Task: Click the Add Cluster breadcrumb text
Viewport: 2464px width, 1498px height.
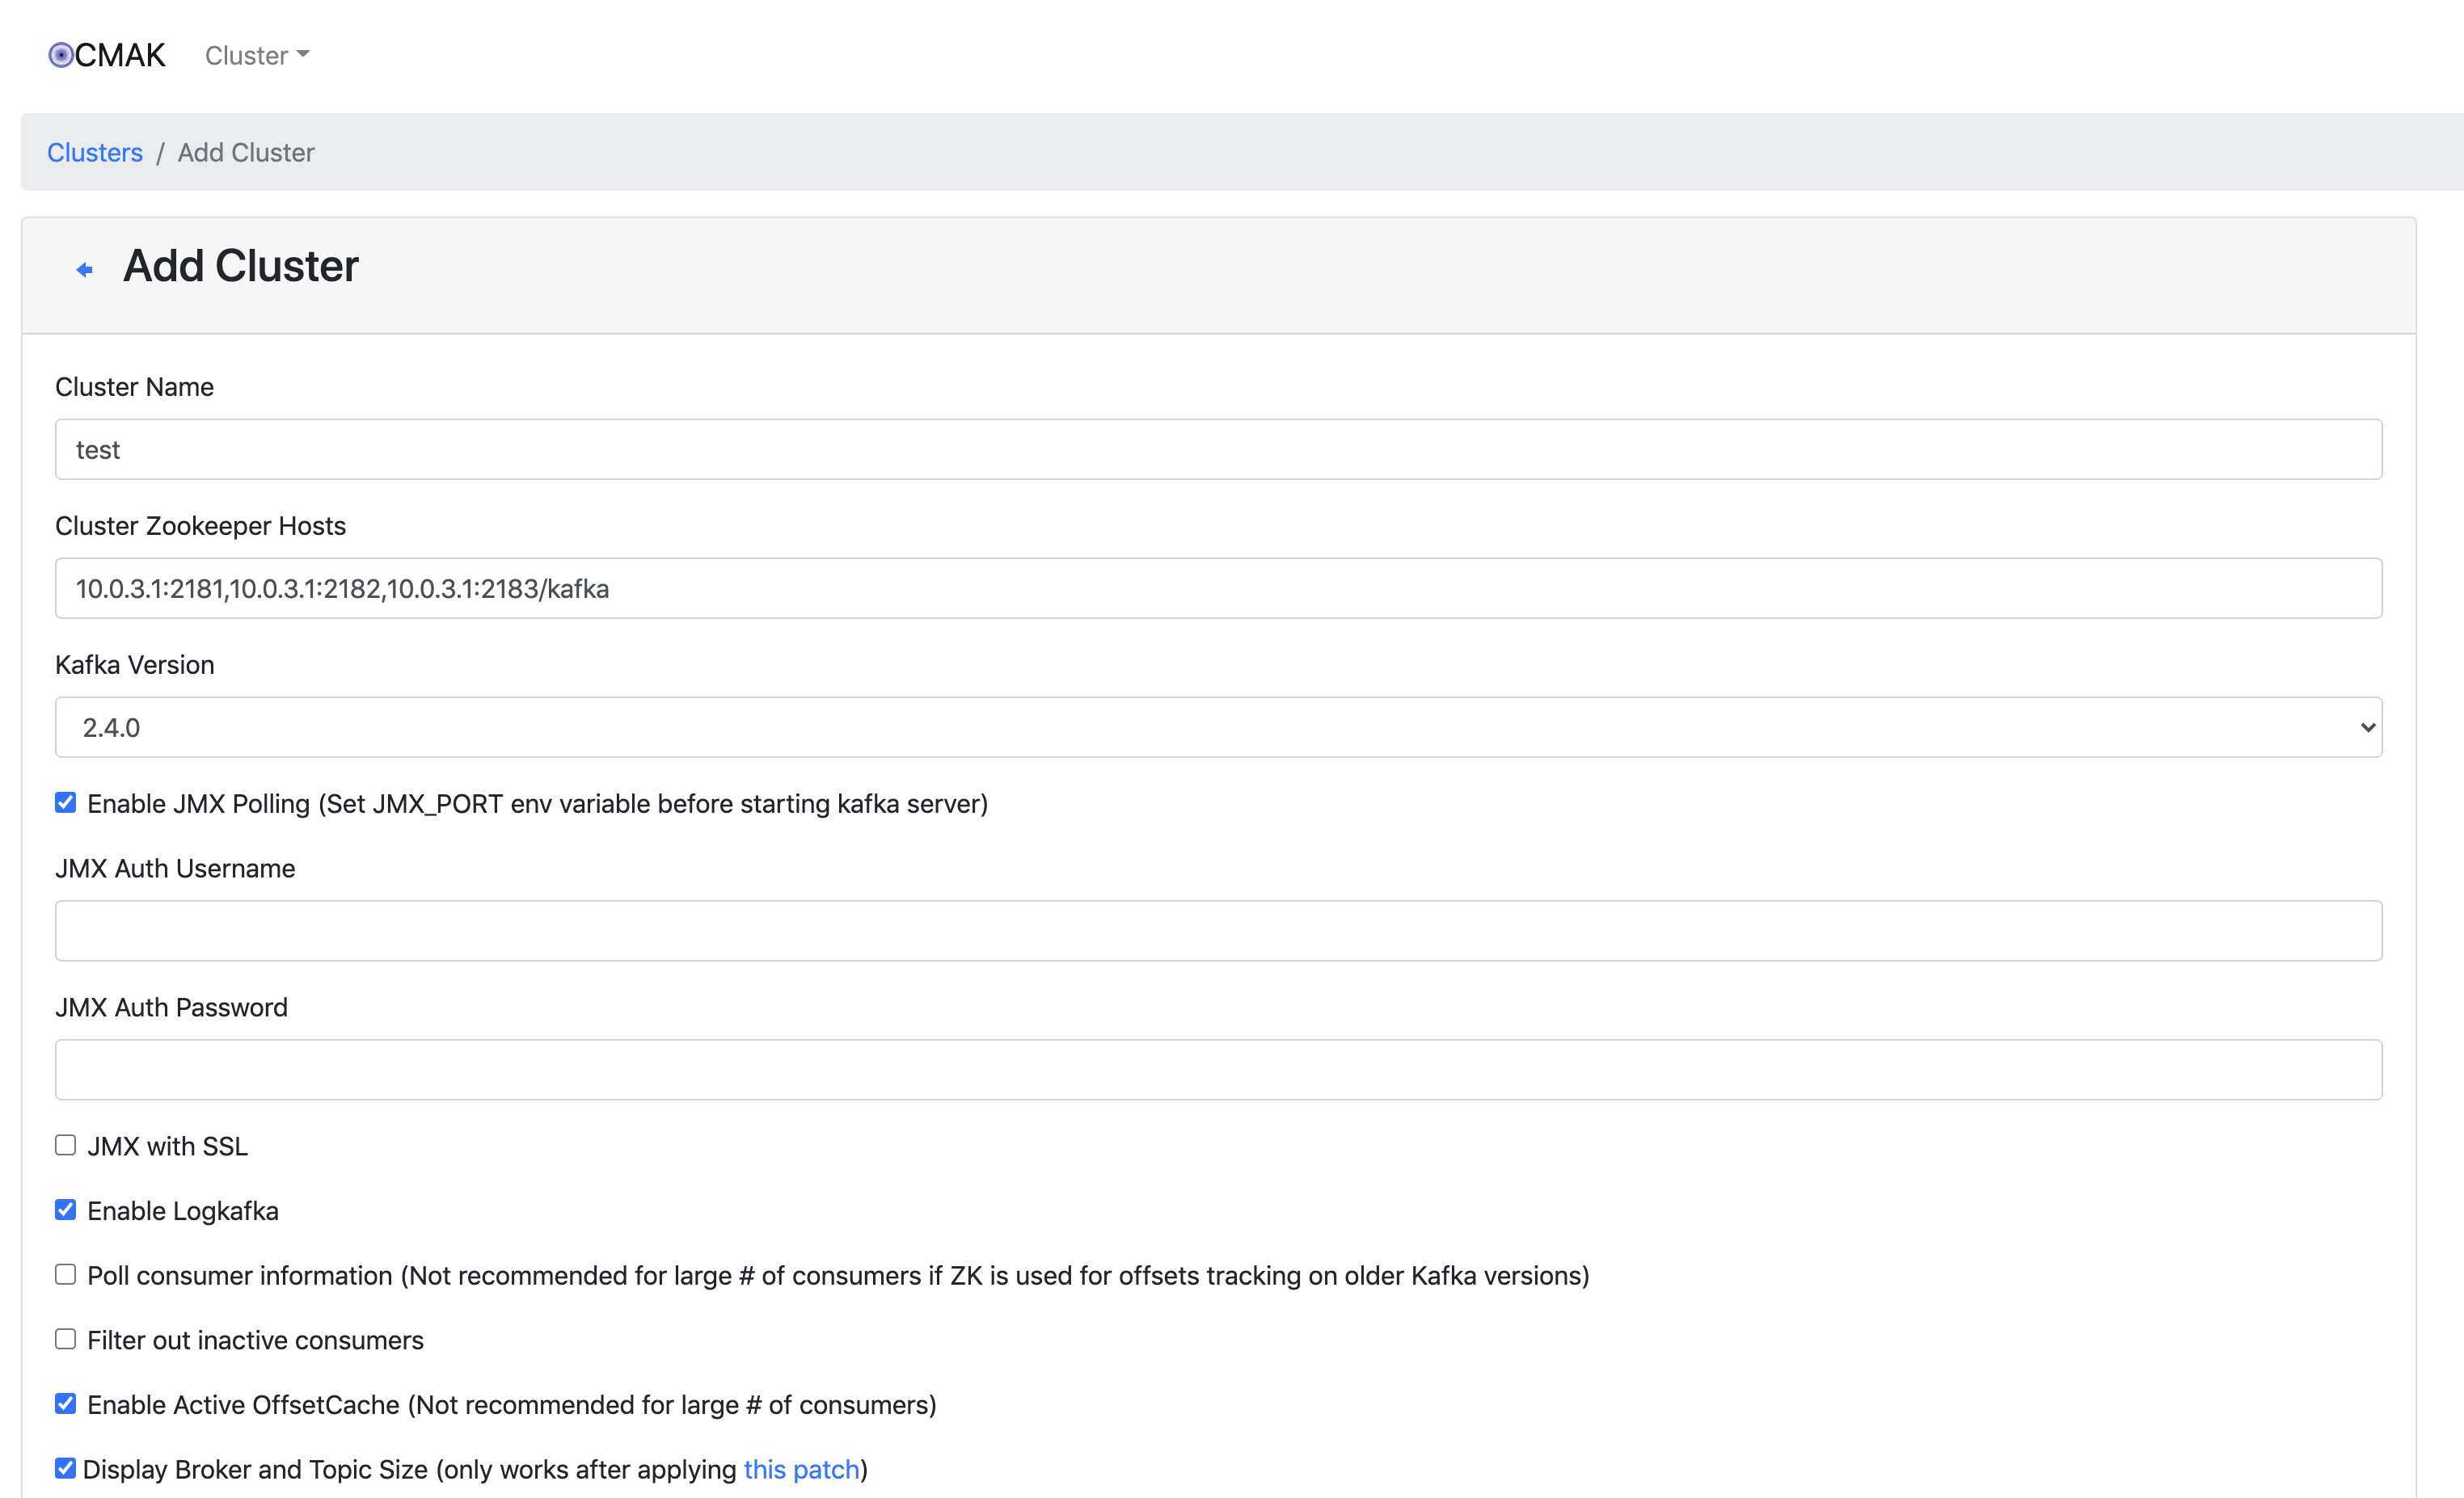Action: (x=246, y=153)
